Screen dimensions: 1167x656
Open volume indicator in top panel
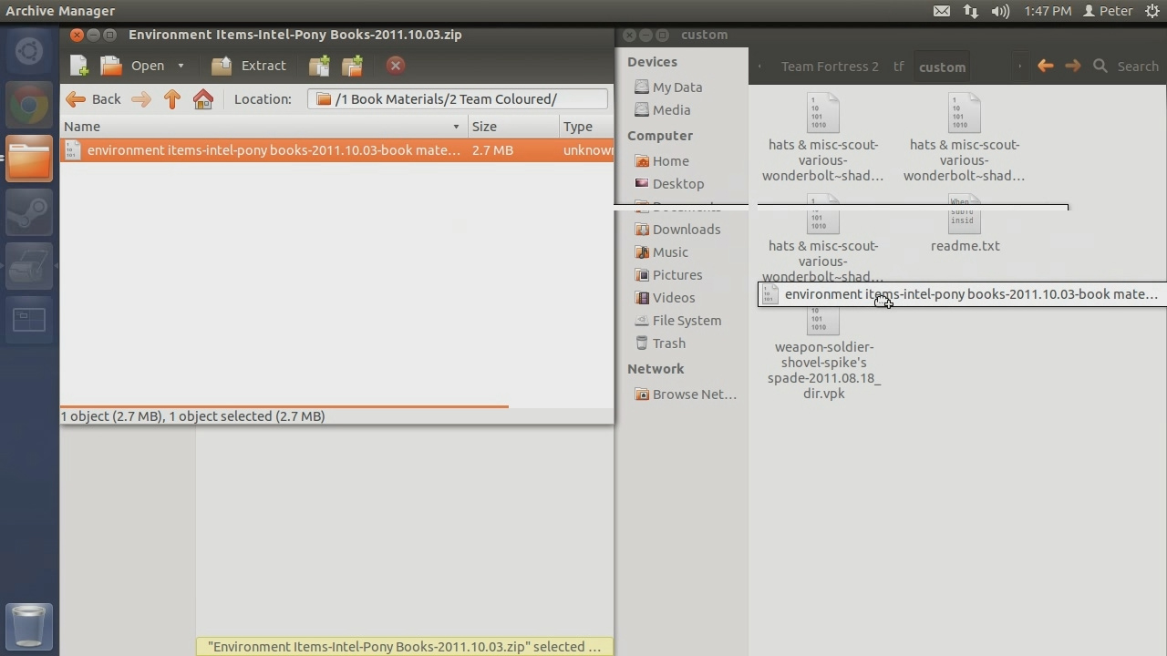pyautogui.click(x=1000, y=11)
